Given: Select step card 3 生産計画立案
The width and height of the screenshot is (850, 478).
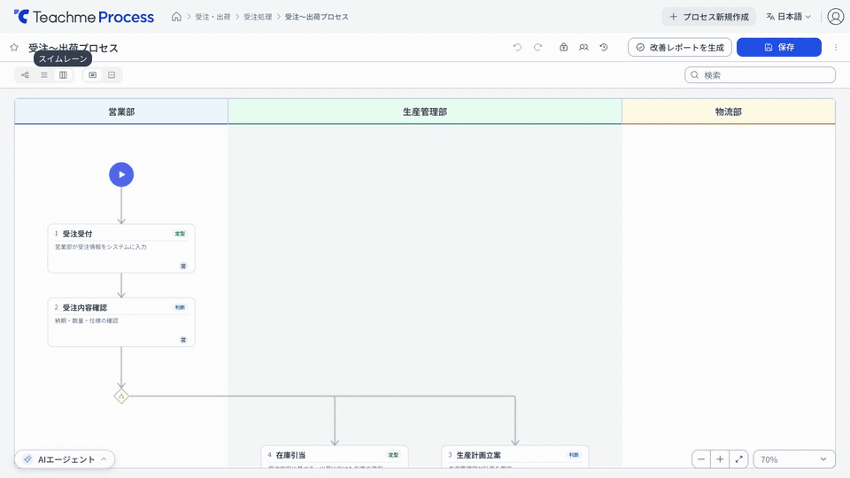Looking at the screenshot, I should pos(515,457).
